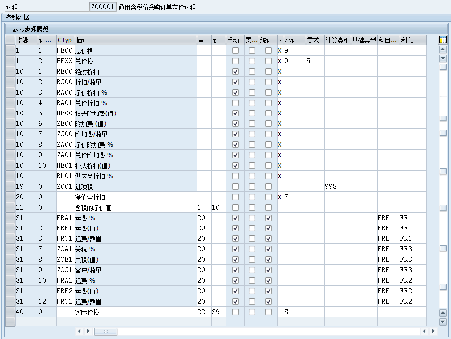Select row of condition FRA1
Screen dimensions: 451x339
click(10, 218)
